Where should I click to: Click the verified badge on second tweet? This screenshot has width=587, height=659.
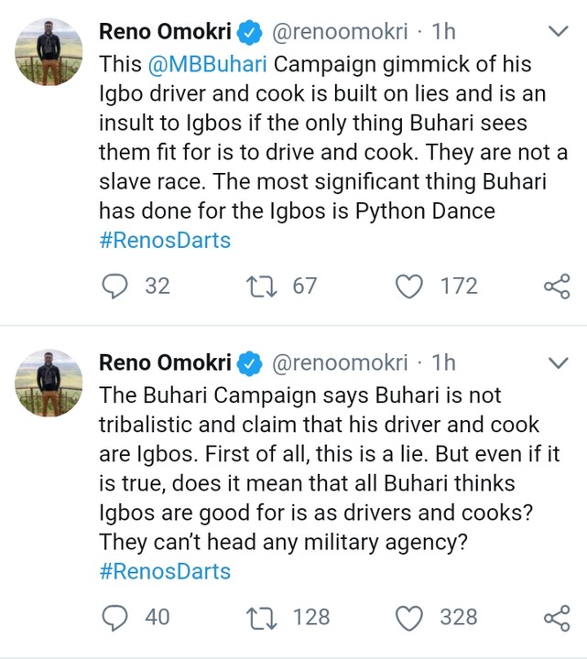pos(249,363)
